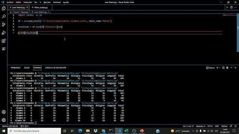
Task: Click the editor minimap
Action: [x=230, y=15]
